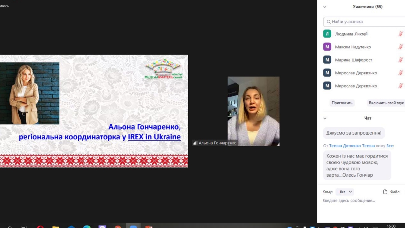Click the 'Чат' panel title
405x228 pixels.
[x=368, y=118]
